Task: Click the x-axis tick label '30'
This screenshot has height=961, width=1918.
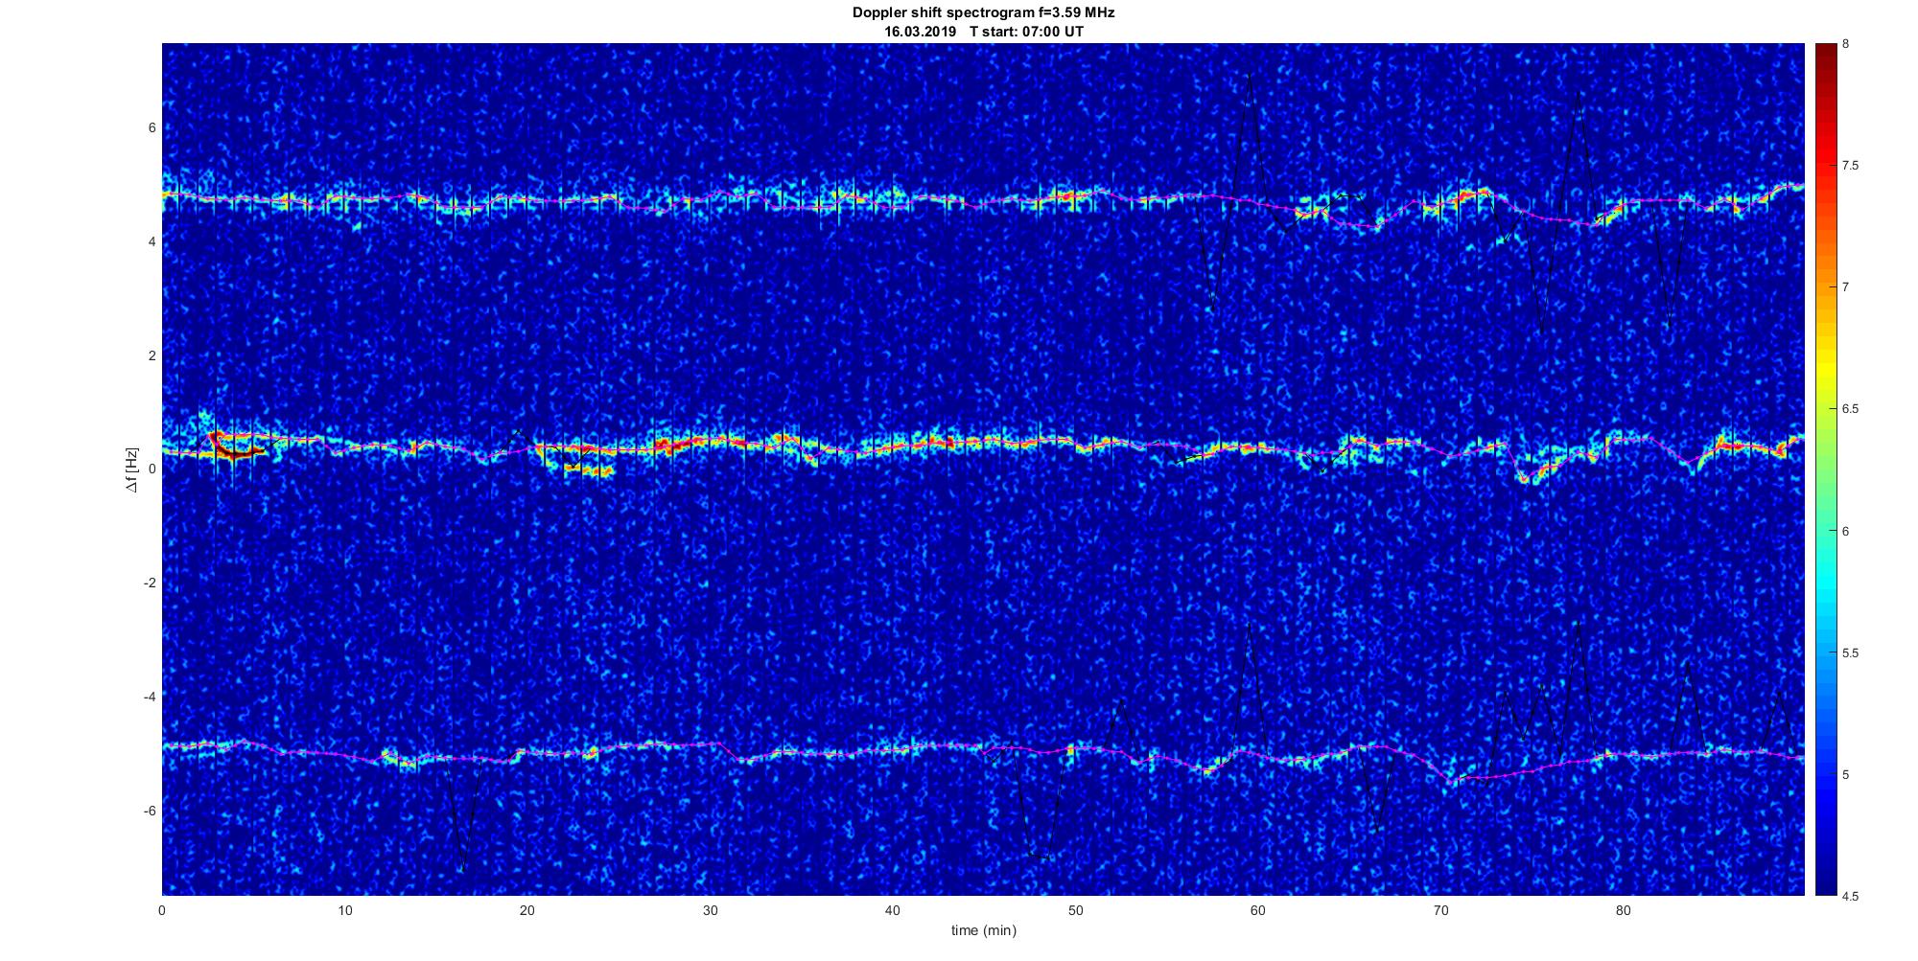Action: [710, 910]
